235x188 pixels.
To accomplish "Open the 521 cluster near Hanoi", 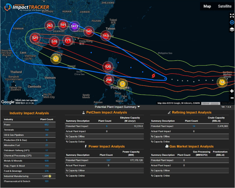I will [35, 38].
